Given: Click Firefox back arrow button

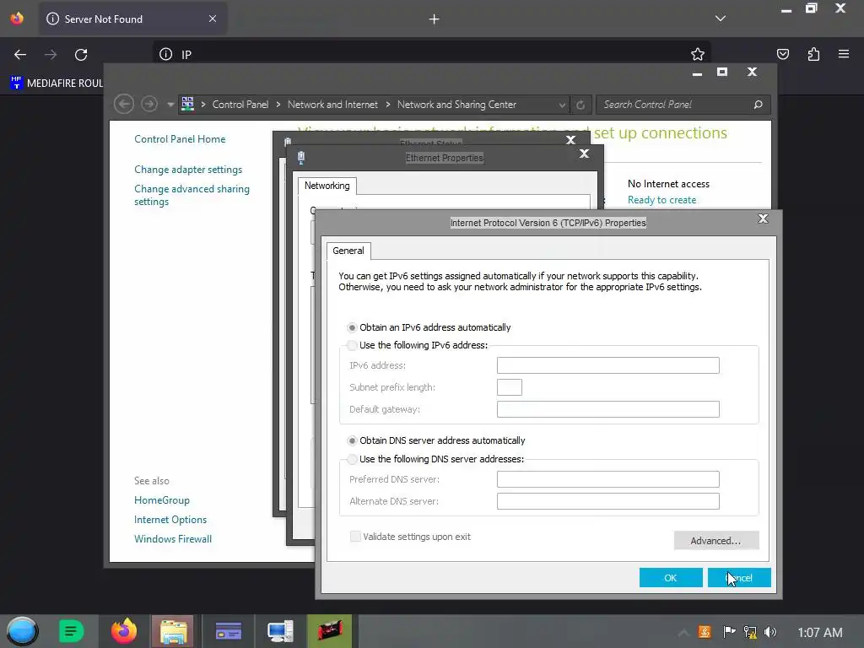Looking at the screenshot, I should tap(20, 55).
